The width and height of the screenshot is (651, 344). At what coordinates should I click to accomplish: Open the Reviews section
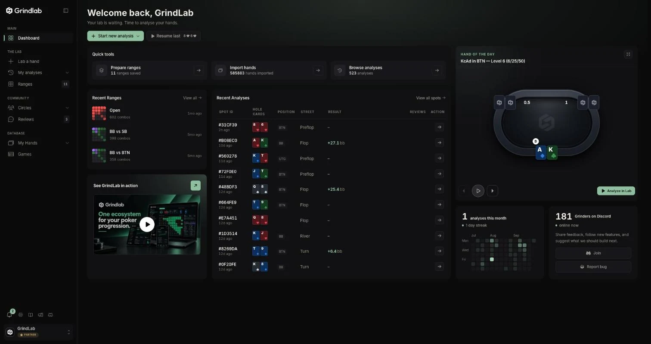(x=39, y=119)
